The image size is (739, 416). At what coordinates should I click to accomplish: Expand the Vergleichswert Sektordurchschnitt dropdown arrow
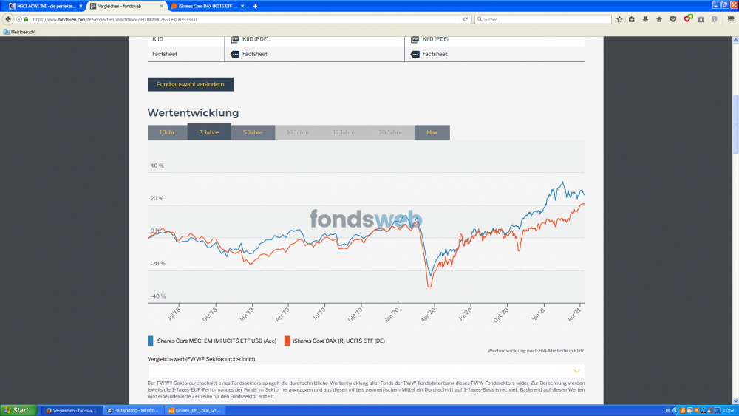[576, 371]
